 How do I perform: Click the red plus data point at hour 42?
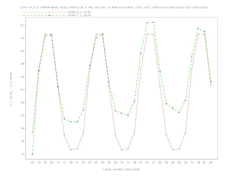122,150
